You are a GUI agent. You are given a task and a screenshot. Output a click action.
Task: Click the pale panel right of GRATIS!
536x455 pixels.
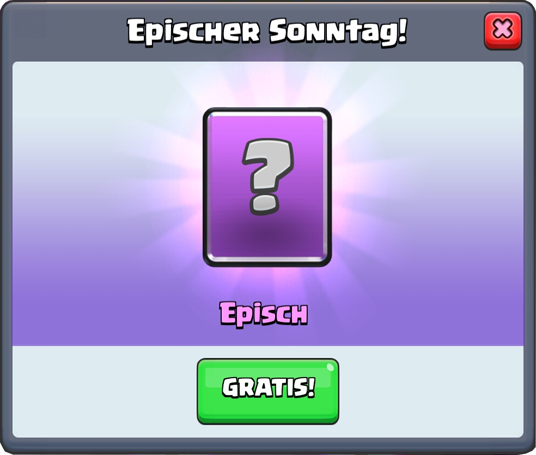coord(431,391)
